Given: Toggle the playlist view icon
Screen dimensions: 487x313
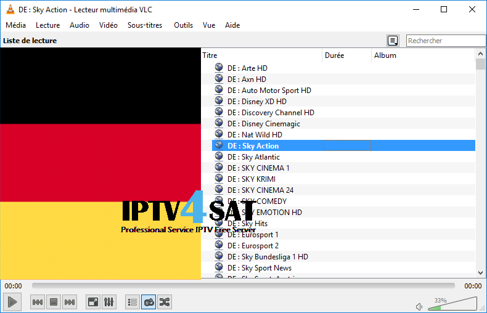Looking at the screenshot, I should click(x=133, y=302).
